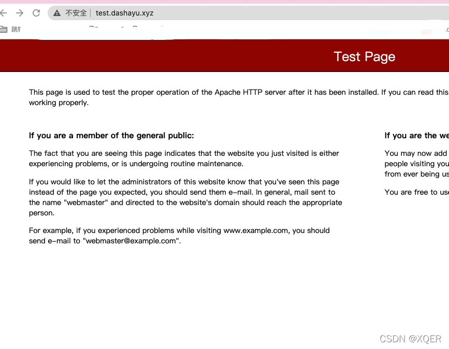Click the 不安全 security label
Viewport: 449px width, 349px height.
pos(76,13)
